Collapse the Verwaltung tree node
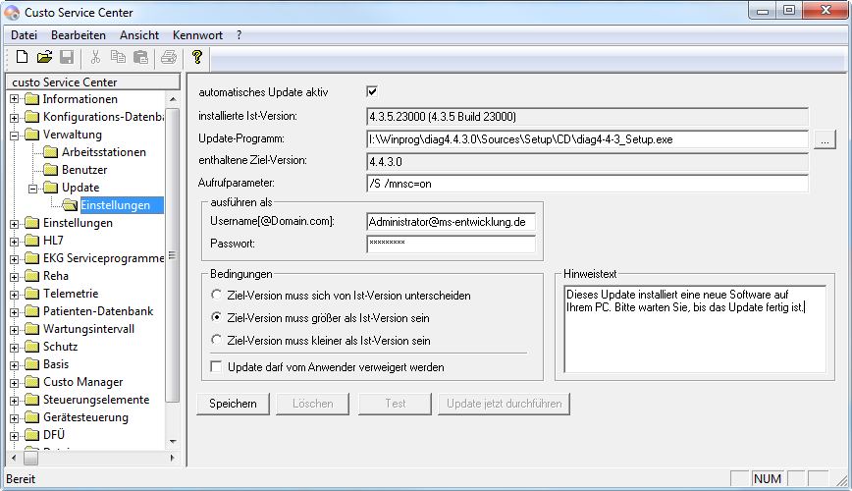Image resolution: width=852 pixels, height=491 pixels. [14, 135]
